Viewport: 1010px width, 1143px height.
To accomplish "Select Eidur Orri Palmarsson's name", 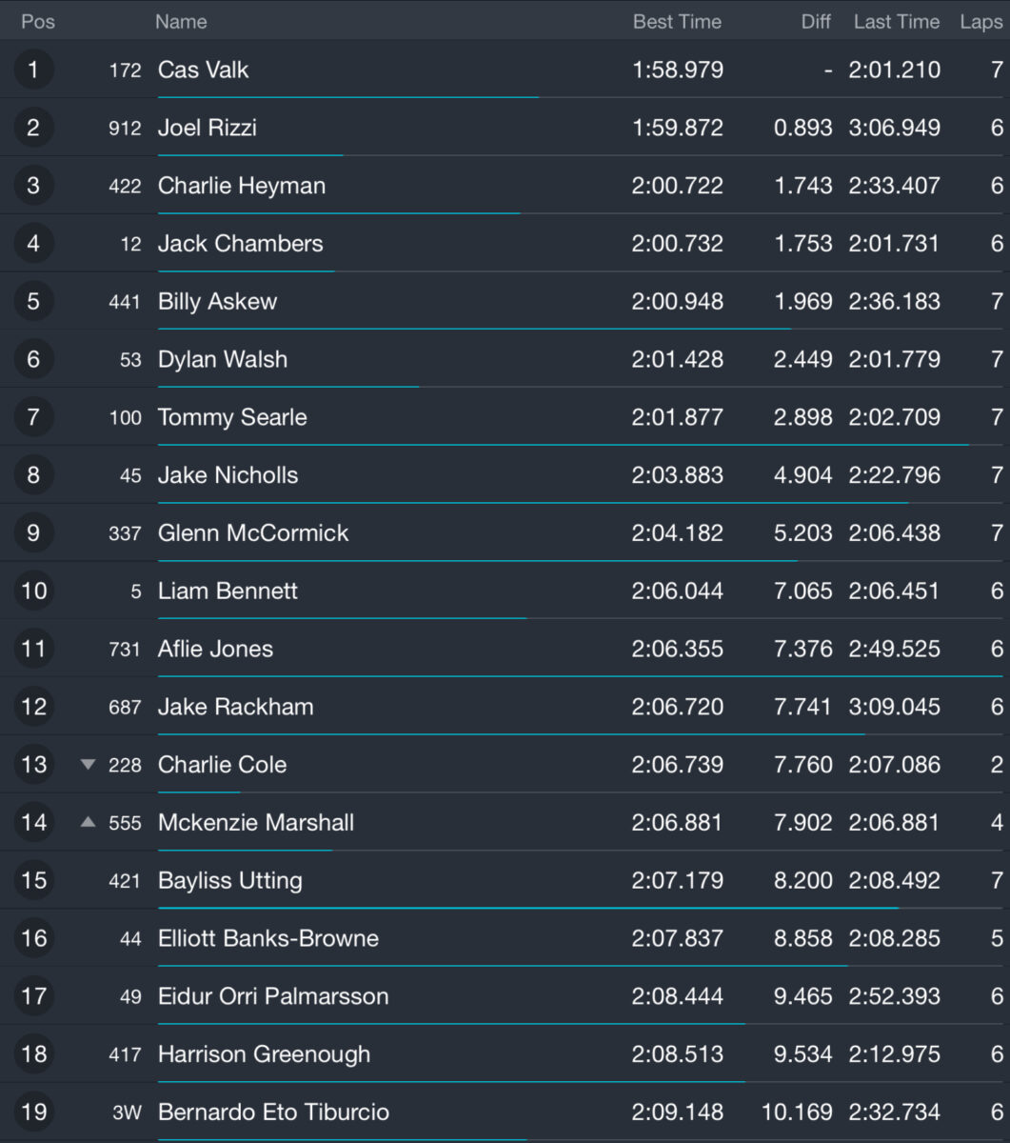I will [273, 996].
